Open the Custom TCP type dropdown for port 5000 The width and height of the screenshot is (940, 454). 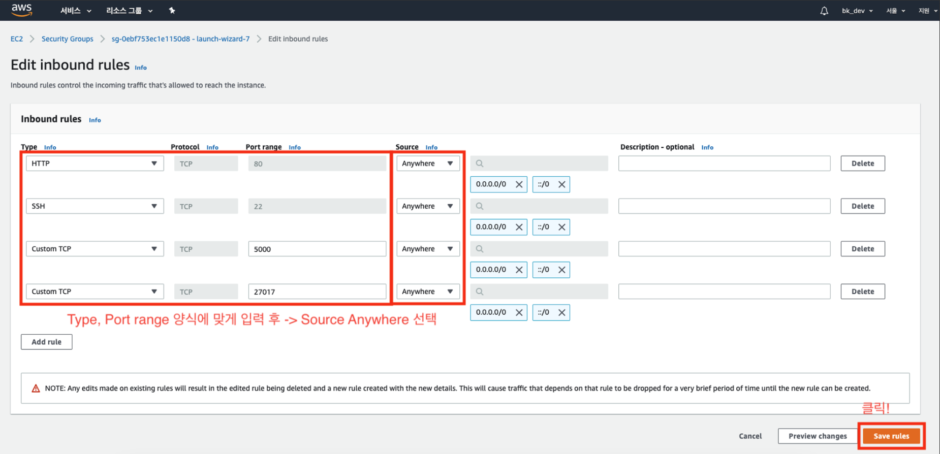95,249
